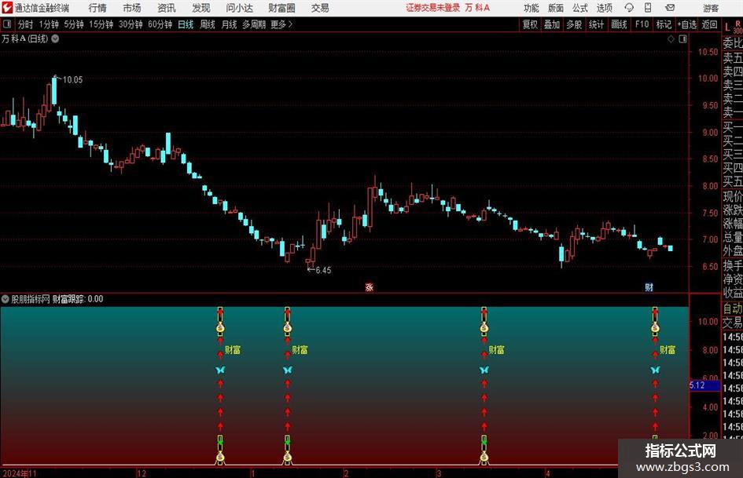The height and width of the screenshot is (478, 743).
Task: Click the customer service headset icon
Action: [629, 8]
